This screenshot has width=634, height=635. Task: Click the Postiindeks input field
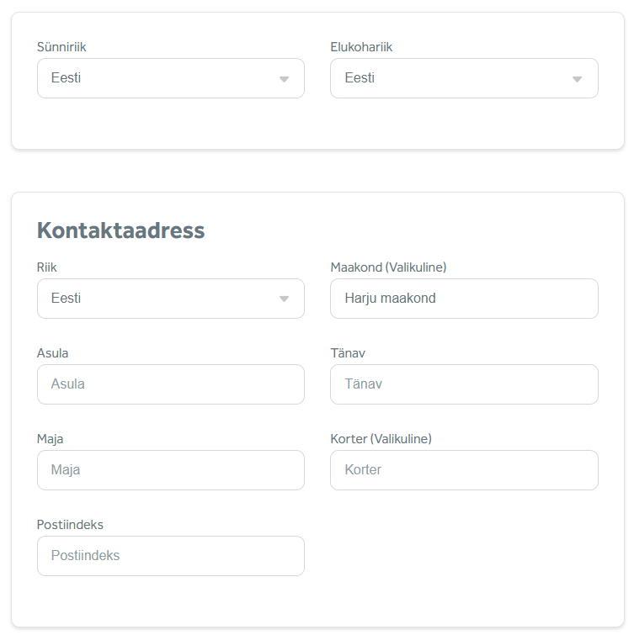(171, 556)
